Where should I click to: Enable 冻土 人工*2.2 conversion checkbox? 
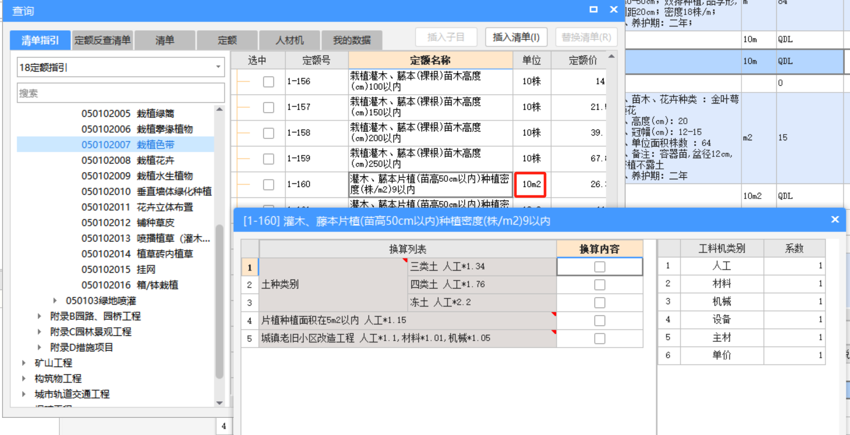[600, 302]
